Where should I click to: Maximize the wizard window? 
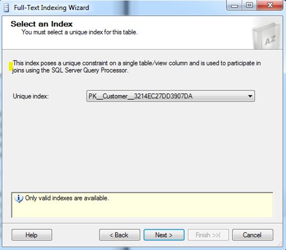pos(249,6)
